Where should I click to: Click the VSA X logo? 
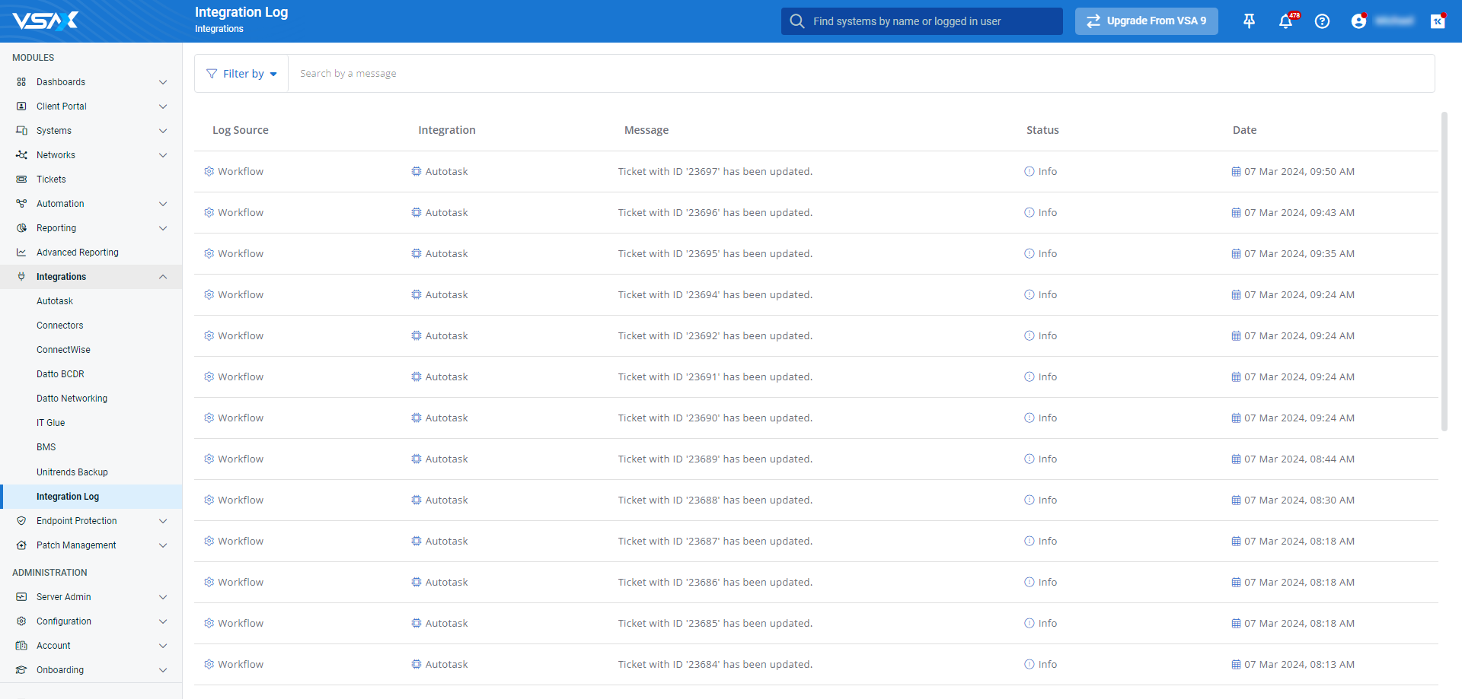pyautogui.click(x=46, y=21)
